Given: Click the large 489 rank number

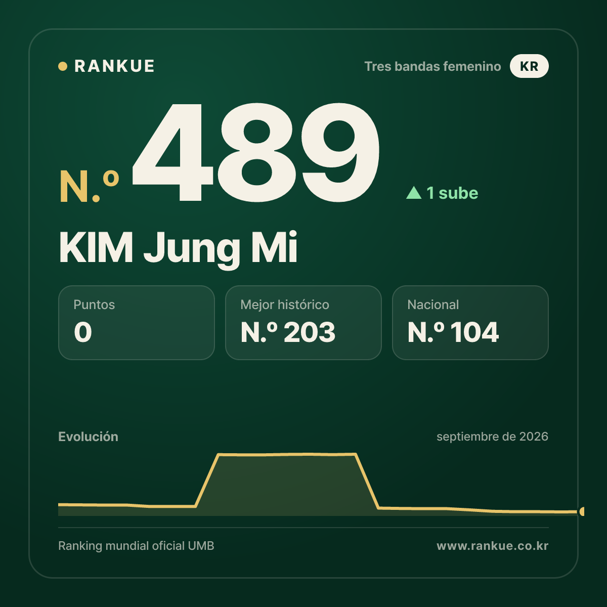Looking at the screenshot, I should click(256, 152).
